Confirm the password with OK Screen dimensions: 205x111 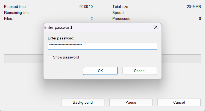coord(100,71)
